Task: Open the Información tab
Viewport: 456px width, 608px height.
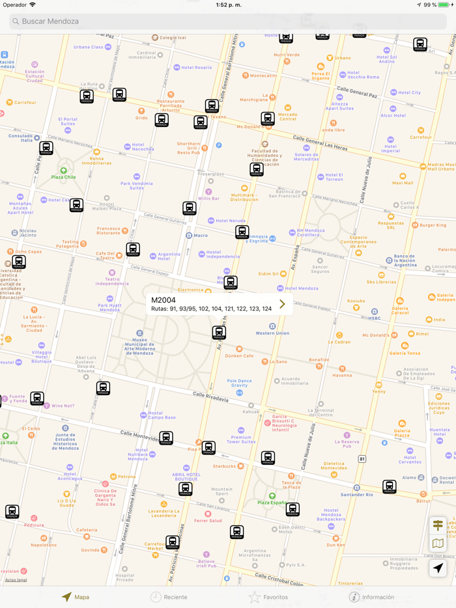Action: click(x=371, y=597)
